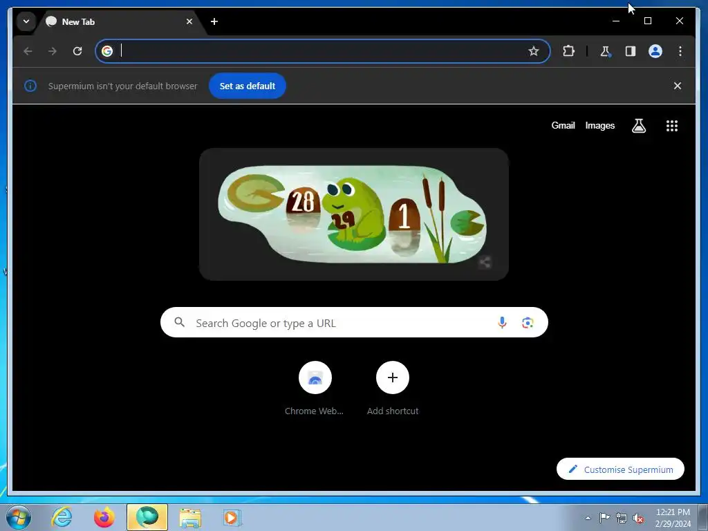Screen dimensions: 708x531
Task: Select the New Tab tab
Action: coord(120,21)
